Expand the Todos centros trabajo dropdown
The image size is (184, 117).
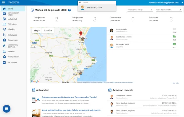pyautogui.click(x=140, y=10)
